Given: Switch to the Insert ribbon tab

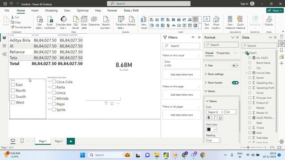Looking at the screenshot, I should pyautogui.click(x=35, y=11).
